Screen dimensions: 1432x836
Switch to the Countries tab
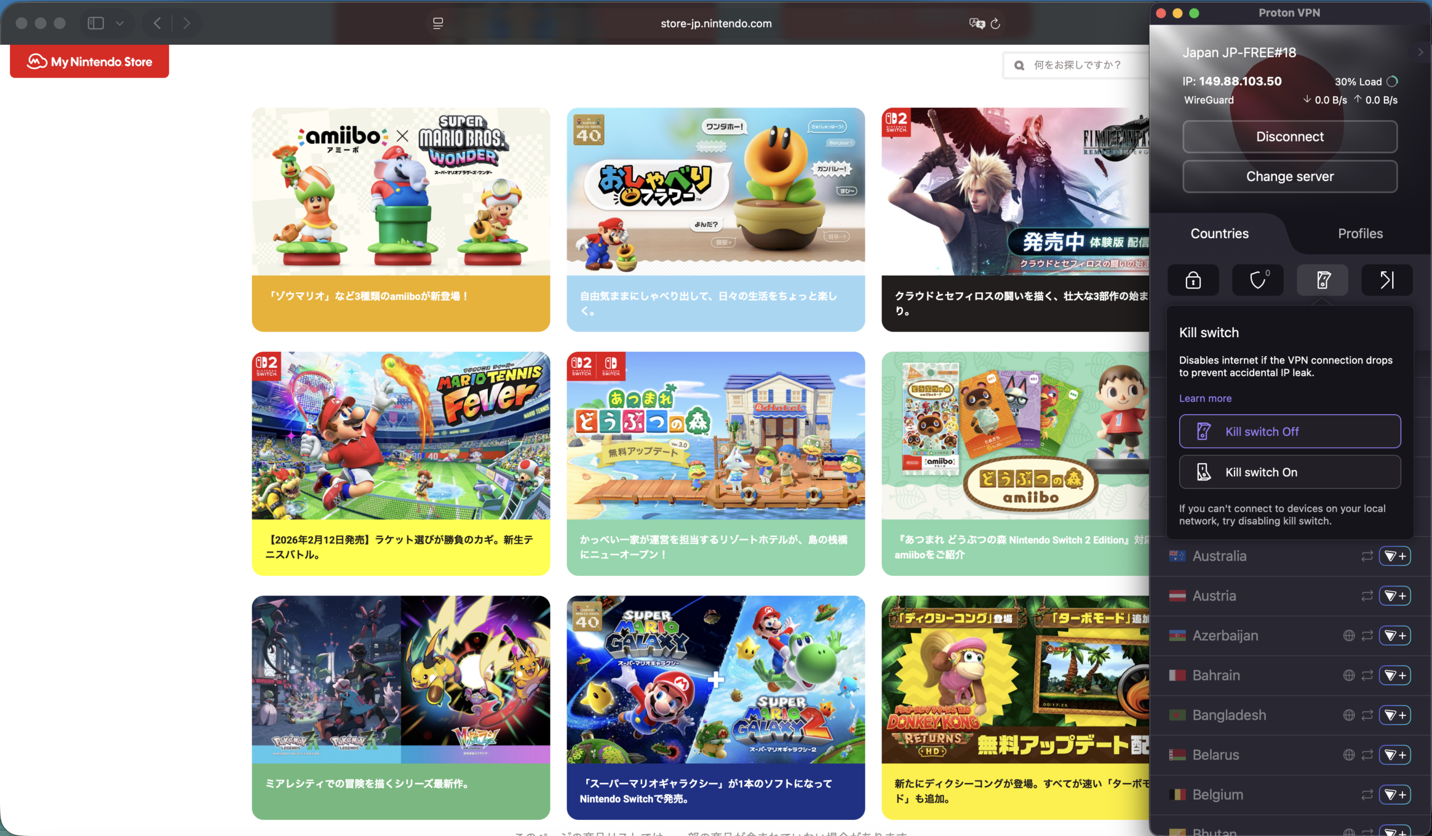pos(1219,233)
